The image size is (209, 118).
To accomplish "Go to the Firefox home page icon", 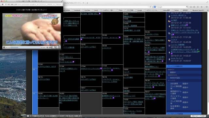I will (201, 7).
